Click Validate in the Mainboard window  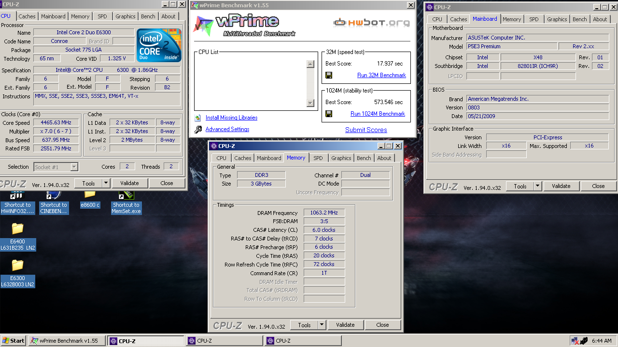point(561,186)
